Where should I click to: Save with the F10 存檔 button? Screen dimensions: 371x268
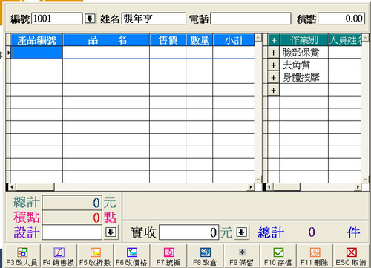point(278,256)
